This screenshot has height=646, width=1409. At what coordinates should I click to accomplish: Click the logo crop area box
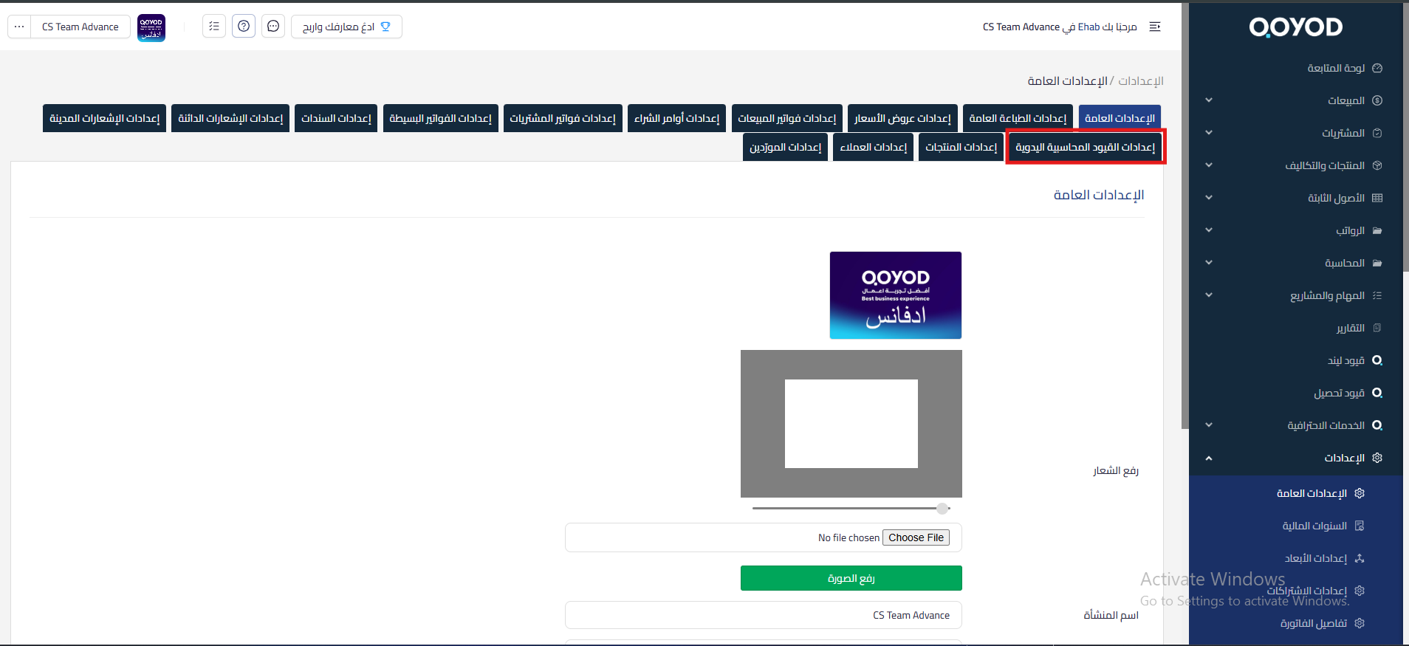(851, 424)
